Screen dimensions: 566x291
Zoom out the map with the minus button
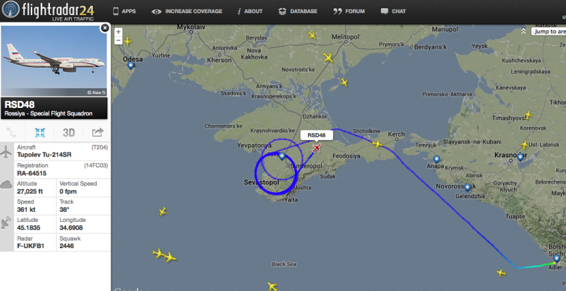click(x=118, y=40)
